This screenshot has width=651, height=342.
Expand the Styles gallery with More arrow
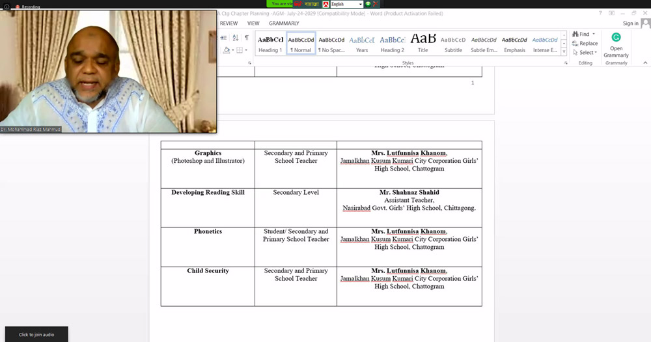click(x=564, y=51)
